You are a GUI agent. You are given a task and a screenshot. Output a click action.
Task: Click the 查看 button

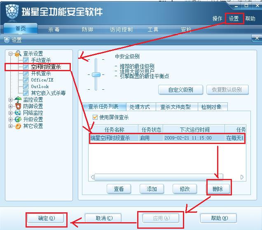(119, 189)
